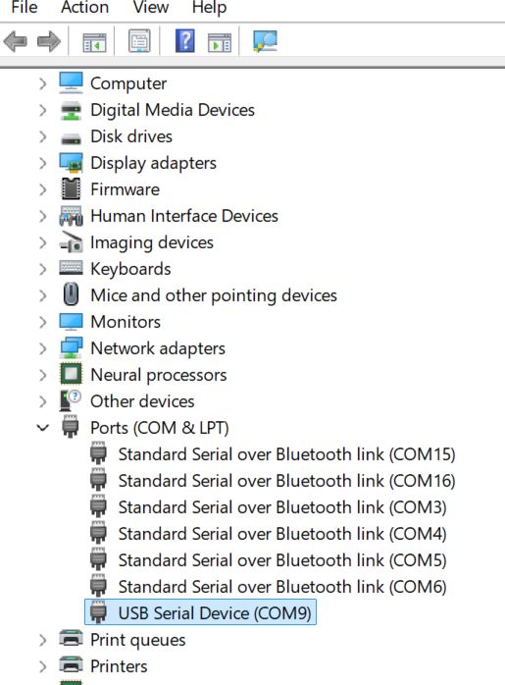
Task: Click Show/Hide Action Pane toolbar icon
Action: pyautogui.click(x=220, y=42)
